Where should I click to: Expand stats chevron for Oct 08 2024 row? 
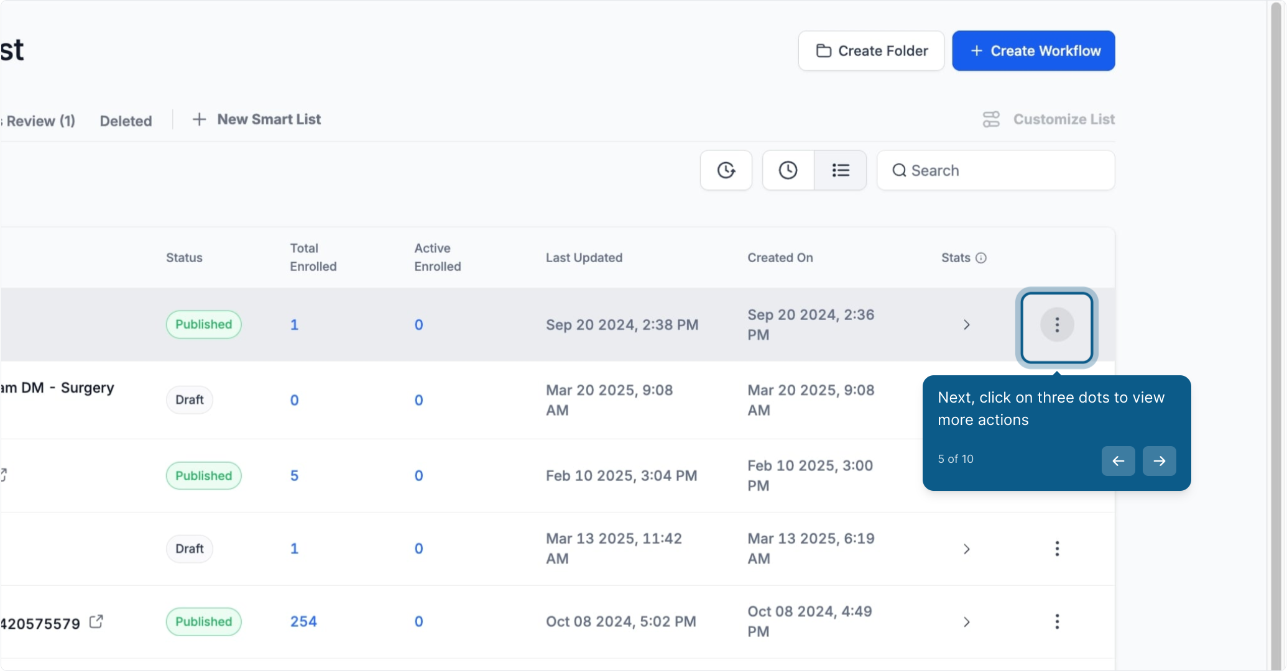[966, 622]
